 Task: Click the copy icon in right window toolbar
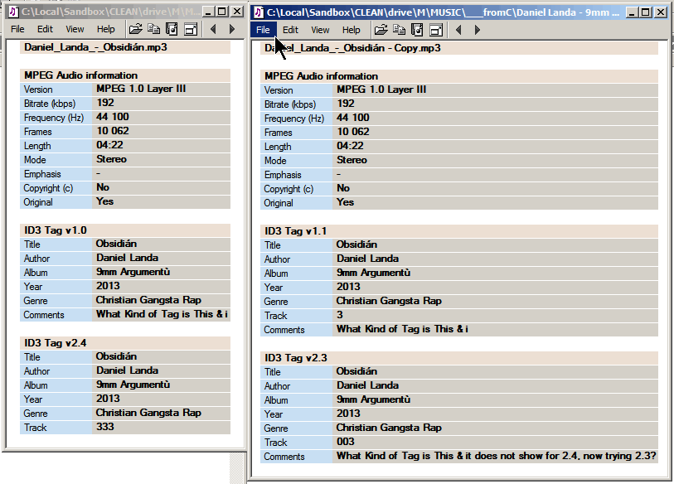pyautogui.click(x=399, y=30)
